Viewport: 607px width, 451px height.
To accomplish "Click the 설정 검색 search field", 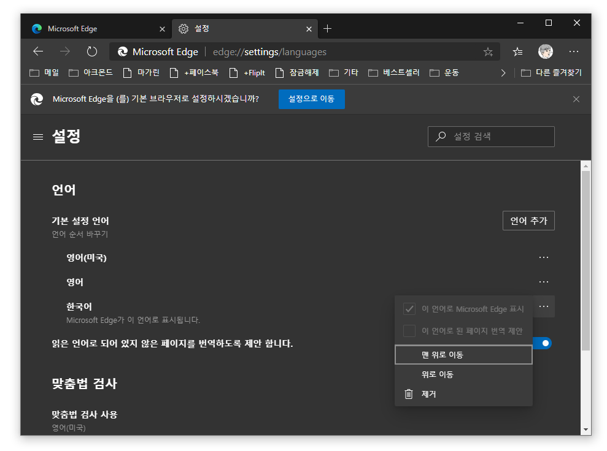I will pos(491,137).
